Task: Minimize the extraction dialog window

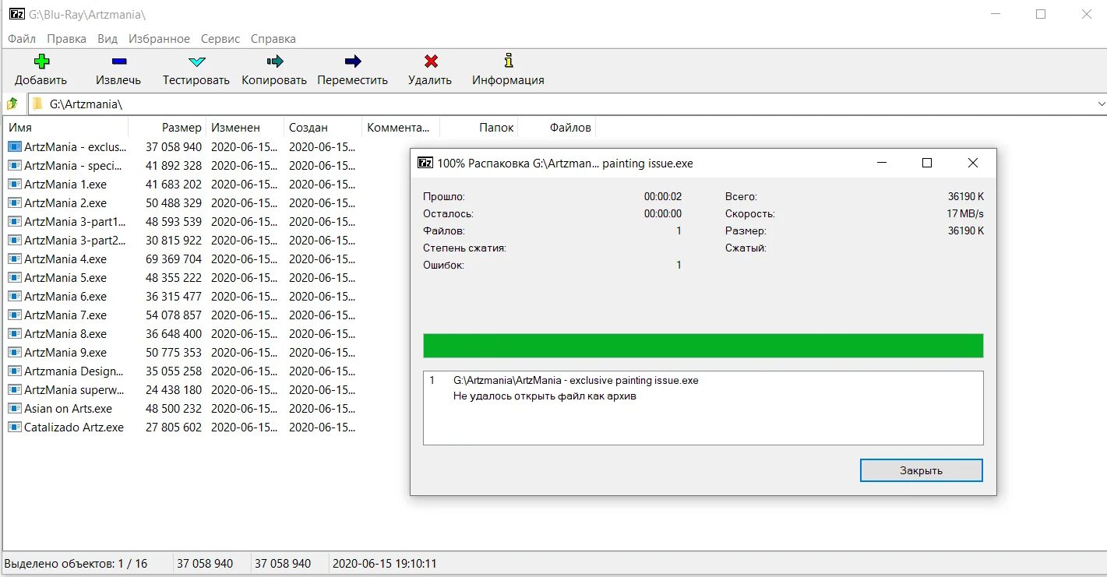Action: coord(882,163)
